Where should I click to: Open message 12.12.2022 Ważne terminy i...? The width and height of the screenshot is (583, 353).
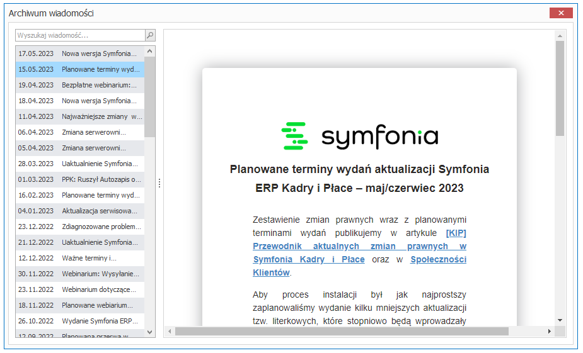pos(80,258)
